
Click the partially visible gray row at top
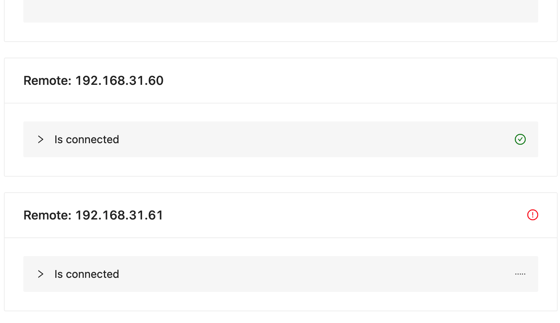pos(280,11)
